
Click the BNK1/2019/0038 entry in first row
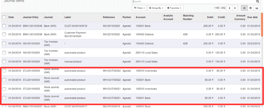(x=32, y=26)
